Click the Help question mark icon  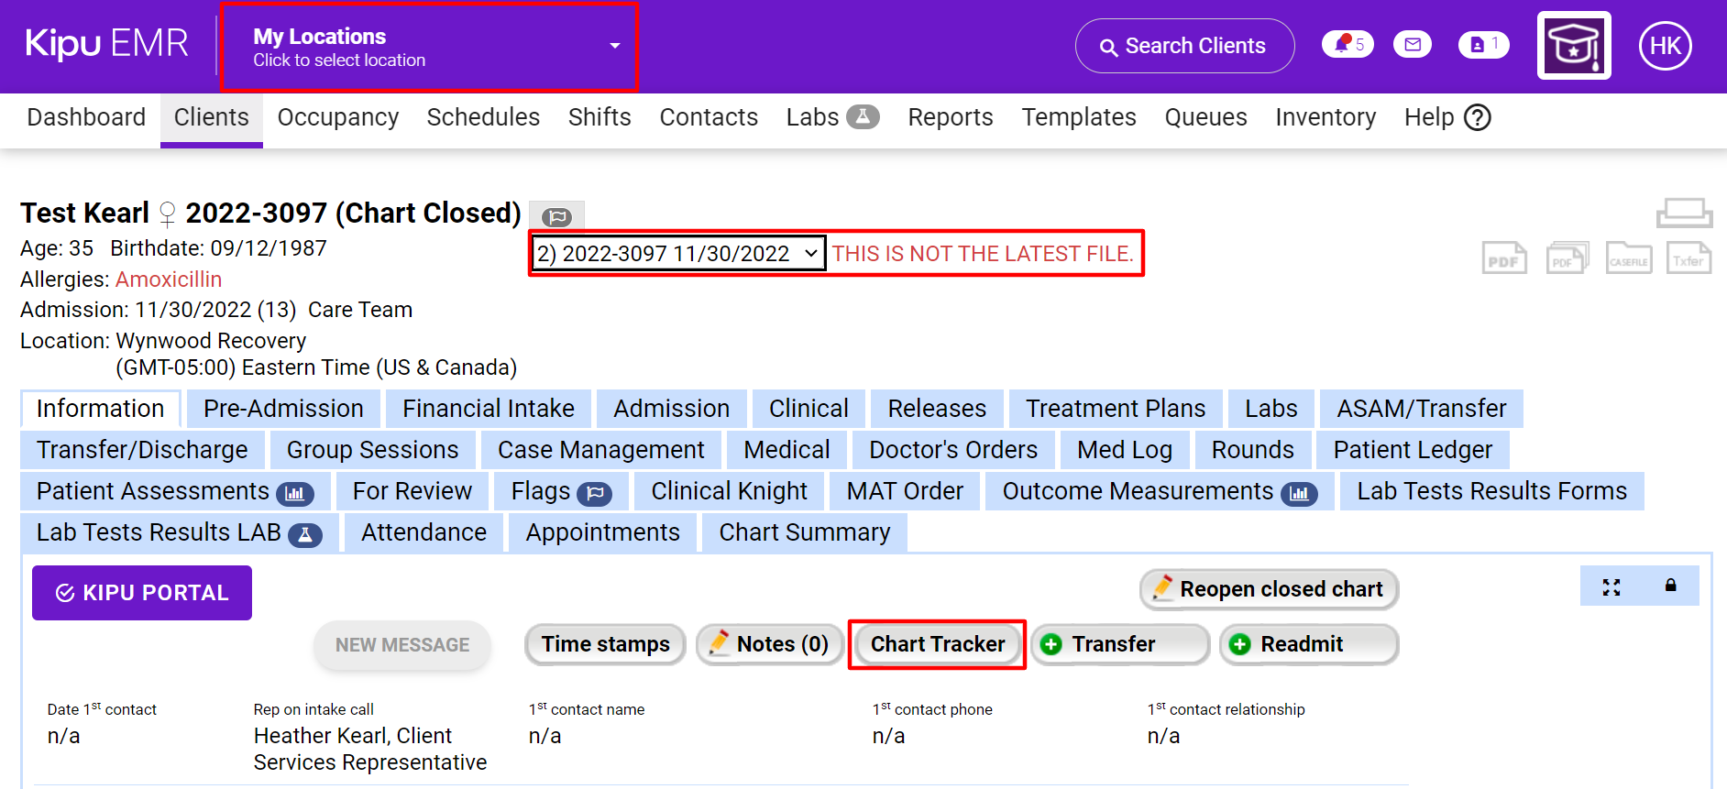1477,118
